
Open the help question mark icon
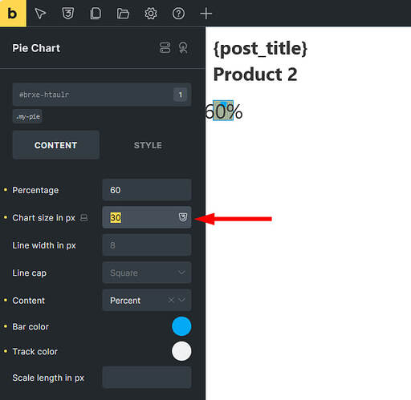(x=178, y=14)
